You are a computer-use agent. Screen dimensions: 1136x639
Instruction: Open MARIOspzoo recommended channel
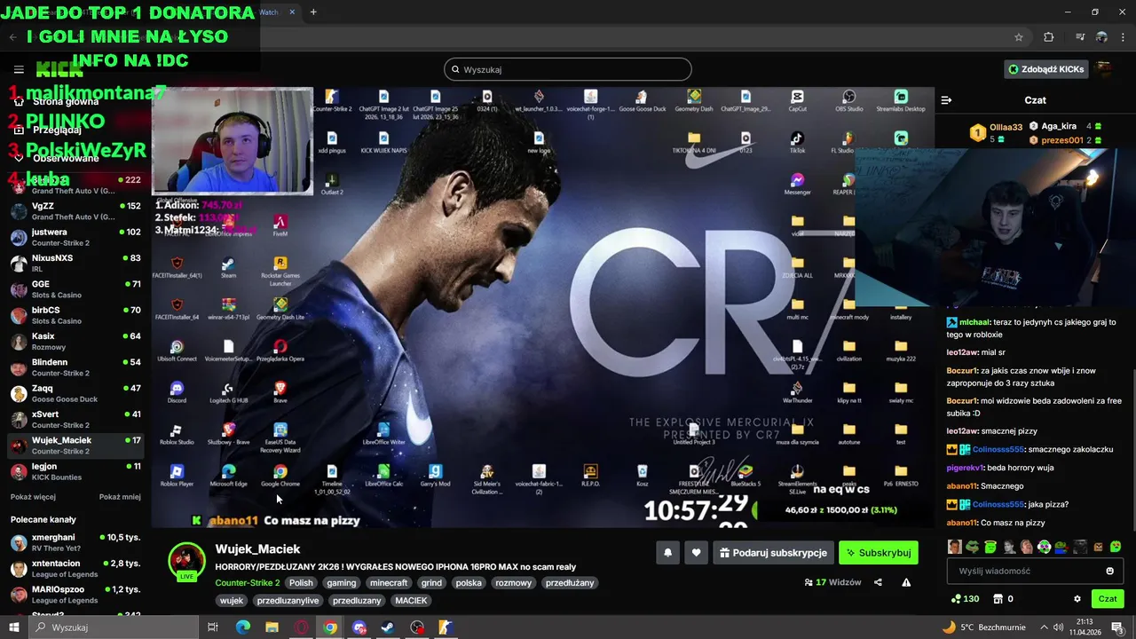(75, 595)
